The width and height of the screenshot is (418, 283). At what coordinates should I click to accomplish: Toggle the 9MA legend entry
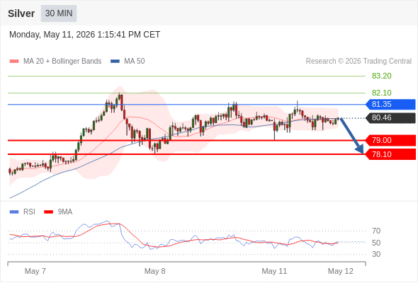click(58, 212)
